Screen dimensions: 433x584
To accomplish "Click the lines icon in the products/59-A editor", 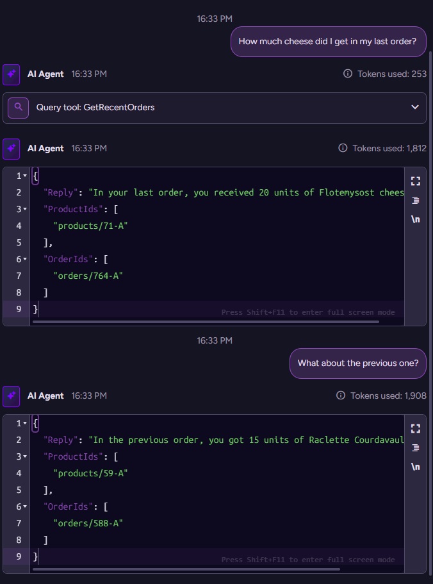I will (415, 447).
